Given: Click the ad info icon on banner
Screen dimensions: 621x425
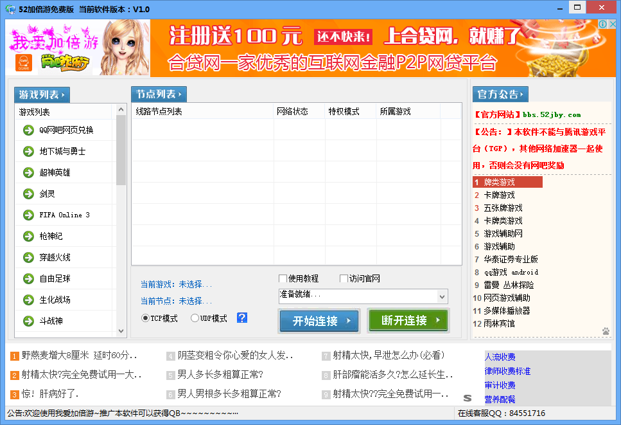Looking at the screenshot, I should tap(602, 24).
